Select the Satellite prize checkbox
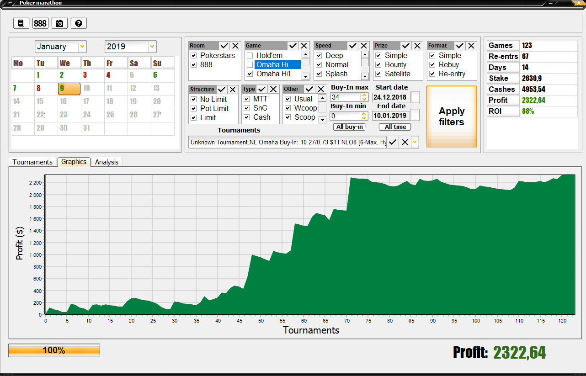This screenshot has width=586, height=376. point(378,74)
